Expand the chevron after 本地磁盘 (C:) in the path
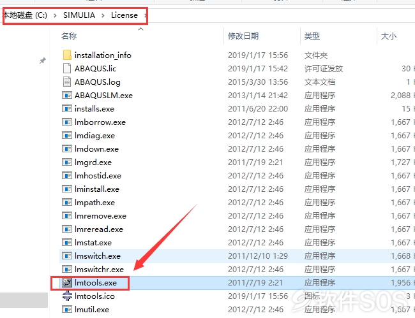 pos(55,15)
